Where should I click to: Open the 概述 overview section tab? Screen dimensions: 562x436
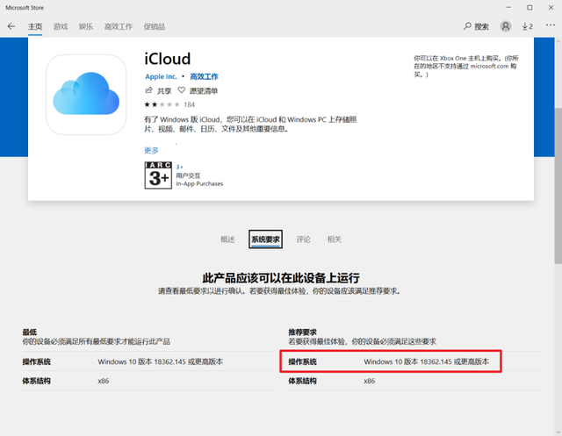click(227, 239)
